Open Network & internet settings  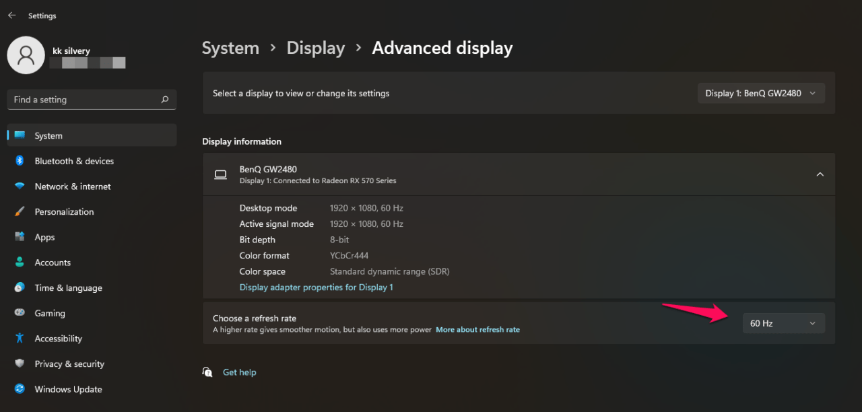point(73,186)
